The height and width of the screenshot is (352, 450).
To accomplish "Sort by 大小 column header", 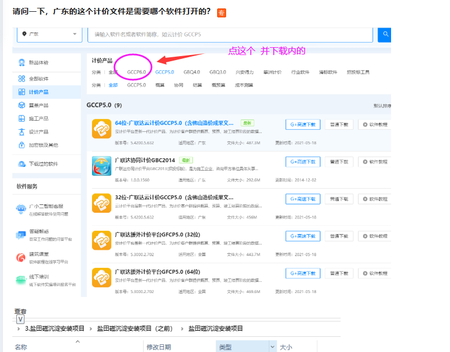I will point(286,347).
